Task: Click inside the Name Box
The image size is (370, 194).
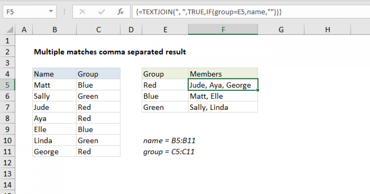Action: (26, 12)
